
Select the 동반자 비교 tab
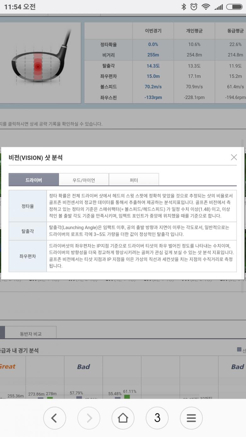point(31,334)
